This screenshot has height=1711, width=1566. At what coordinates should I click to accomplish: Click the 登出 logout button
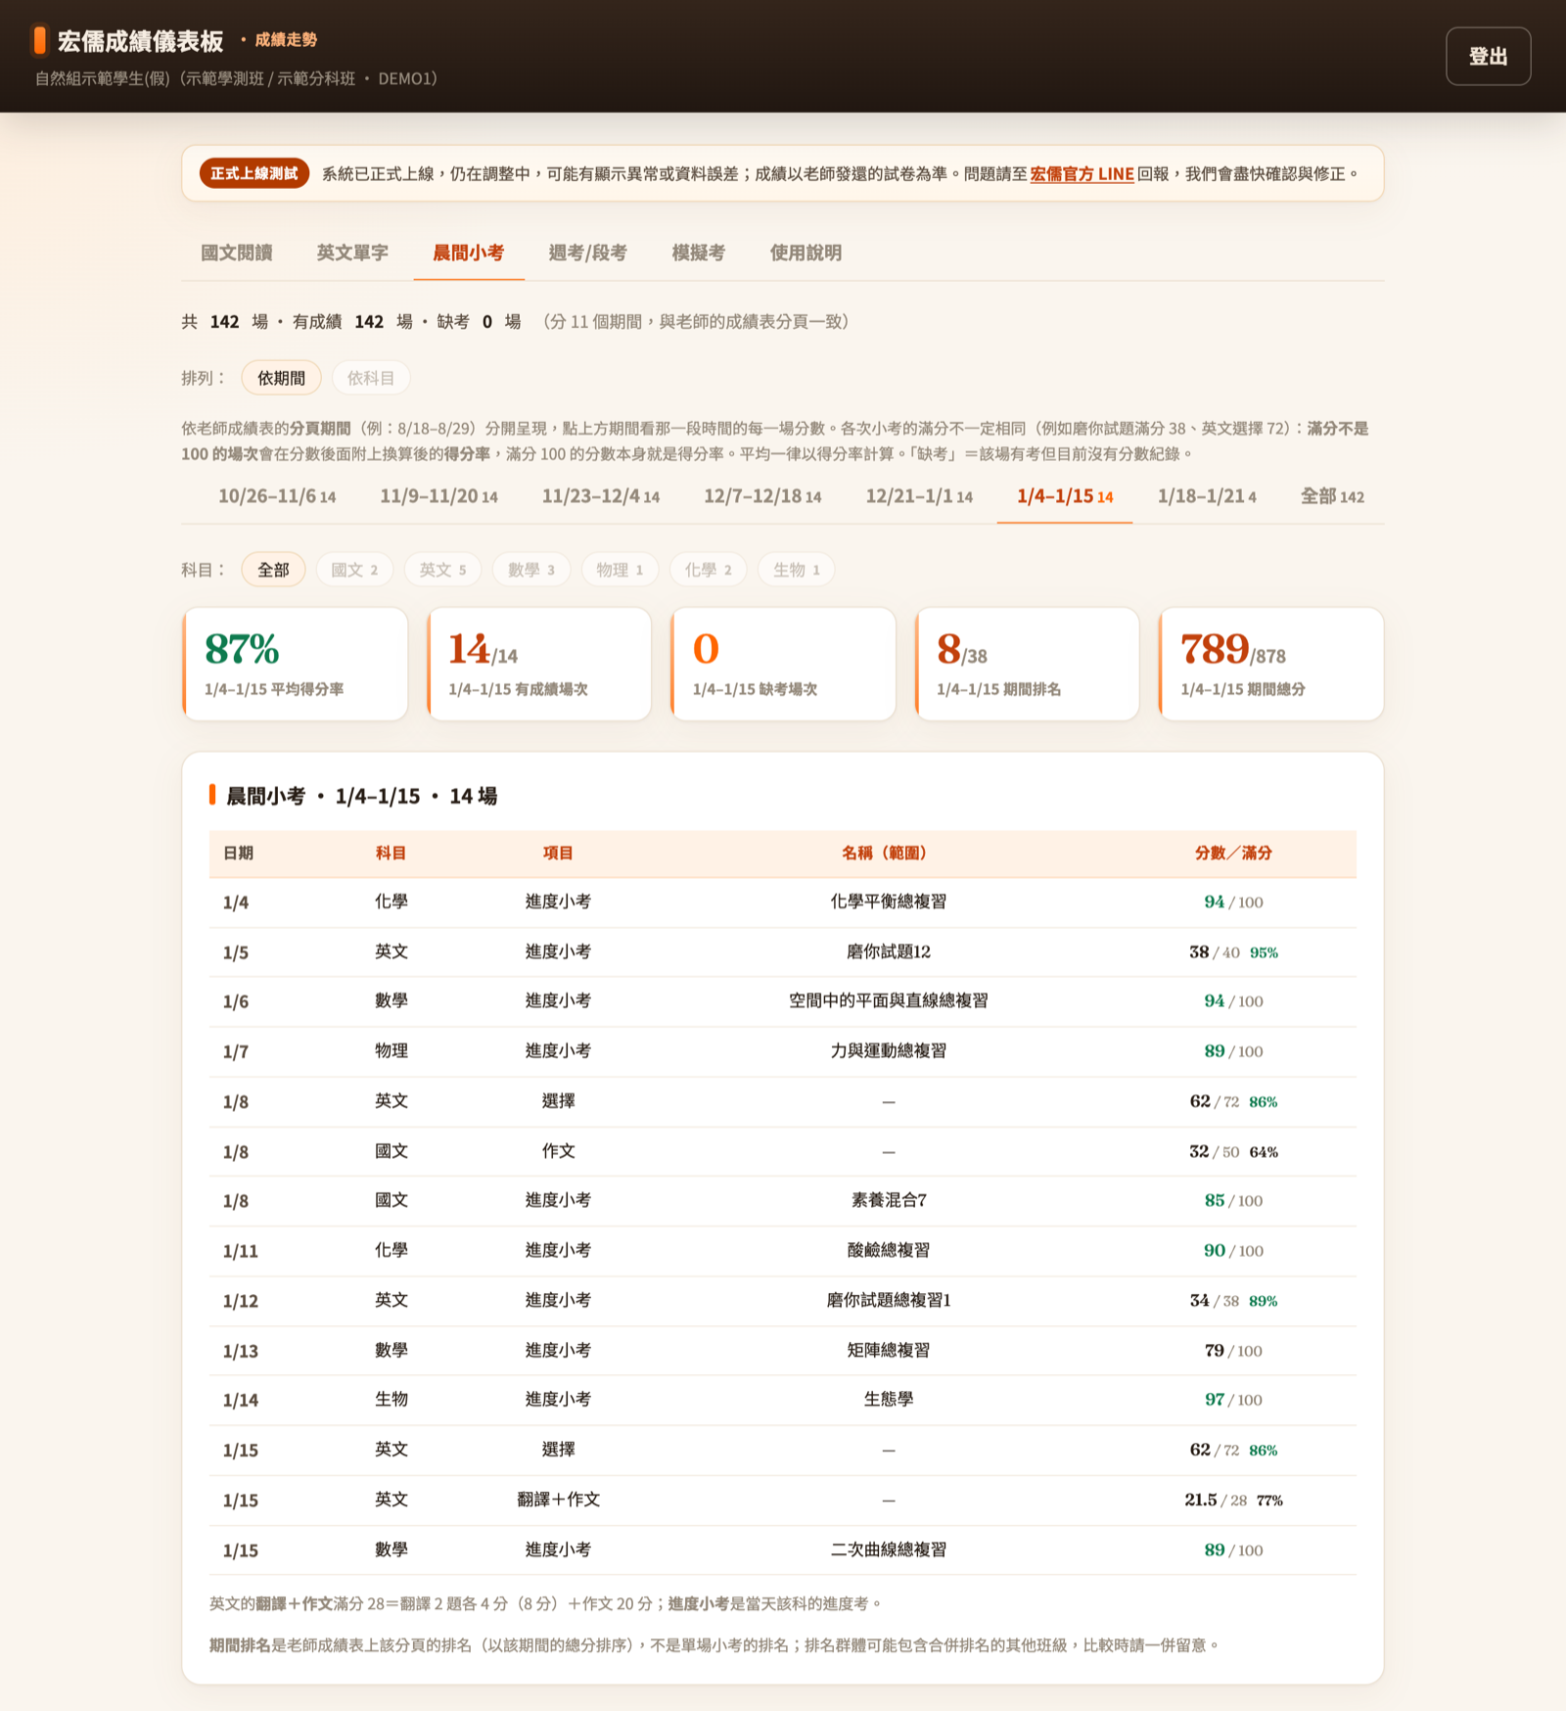pyautogui.click(x=1488, y=57)
